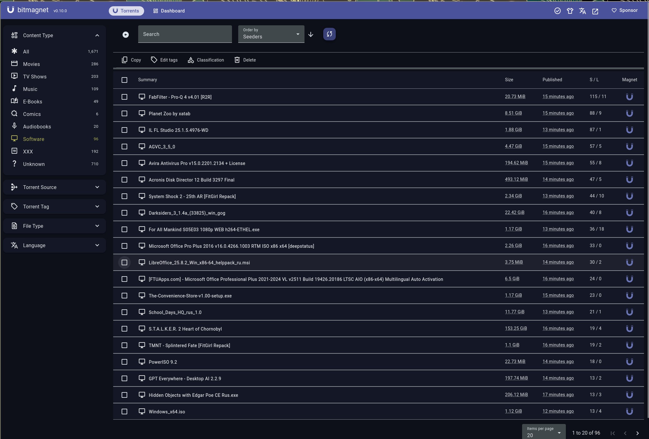Click the Search input field
The height and width of the screenshot is (439, 649).
pos(185,34)
